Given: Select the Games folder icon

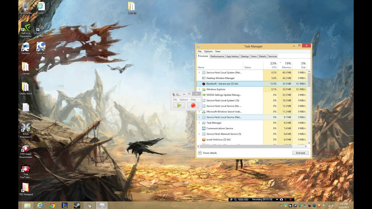Looking at the screenshot, I should click(26, 68).
